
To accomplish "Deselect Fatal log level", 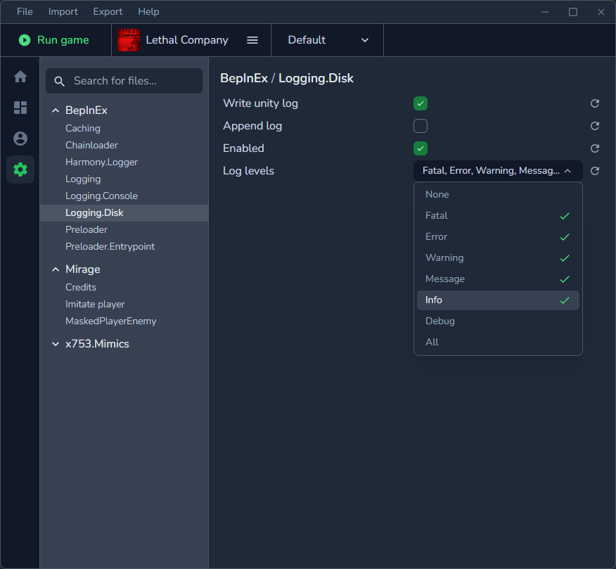I will click(x=498, y=216).
